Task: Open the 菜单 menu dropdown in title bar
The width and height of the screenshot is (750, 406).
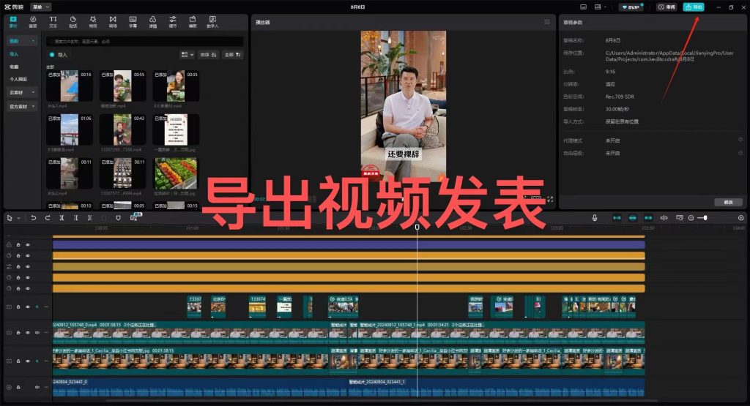Action: pos(41,7)
